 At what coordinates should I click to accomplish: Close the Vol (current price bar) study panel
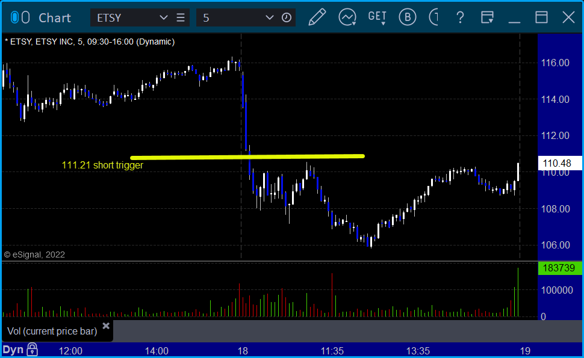(106, 326)
